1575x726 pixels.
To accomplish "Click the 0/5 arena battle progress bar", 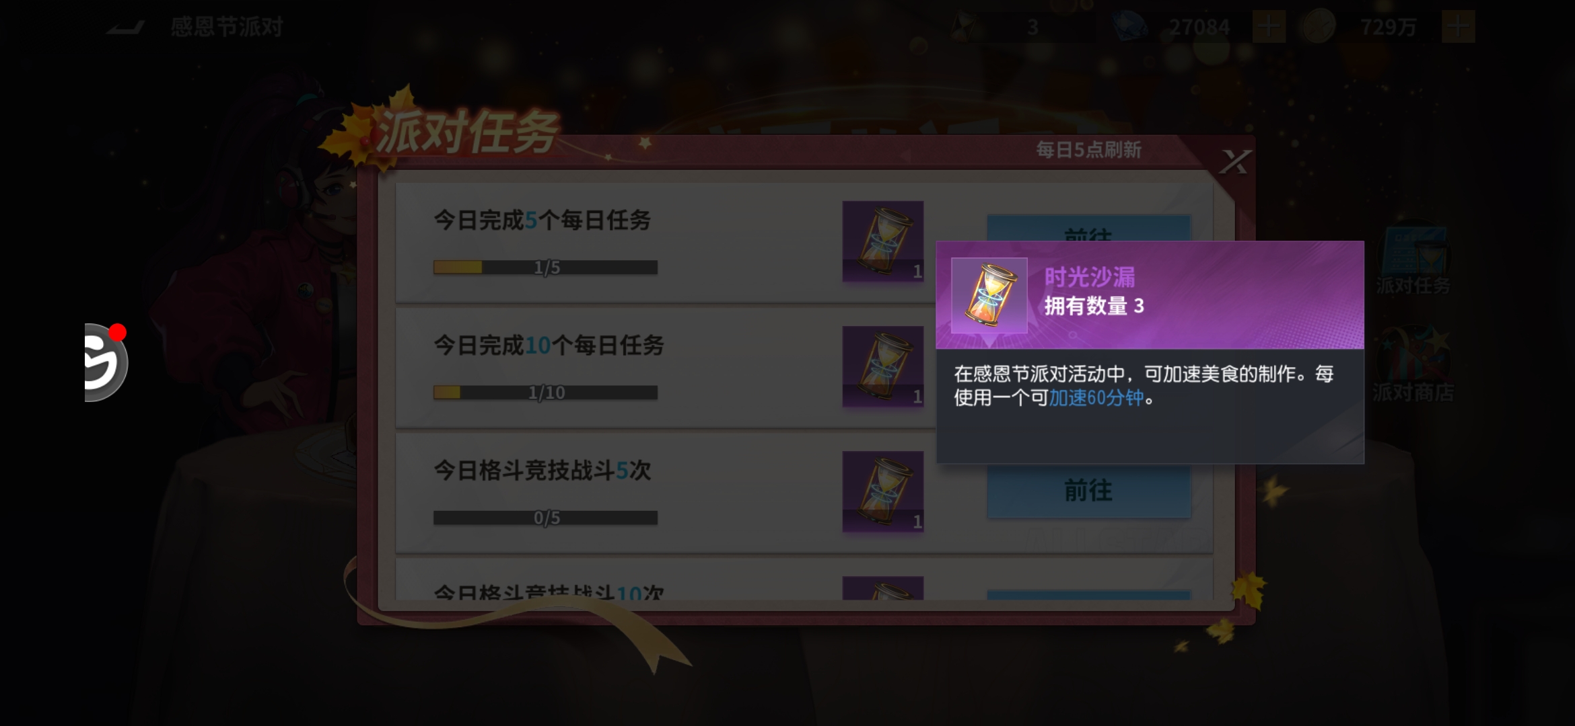I will click(x=545, y=518).
